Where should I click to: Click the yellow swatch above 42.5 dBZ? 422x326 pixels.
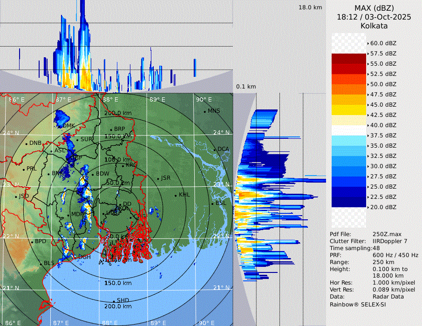click(x=349, y=109)
